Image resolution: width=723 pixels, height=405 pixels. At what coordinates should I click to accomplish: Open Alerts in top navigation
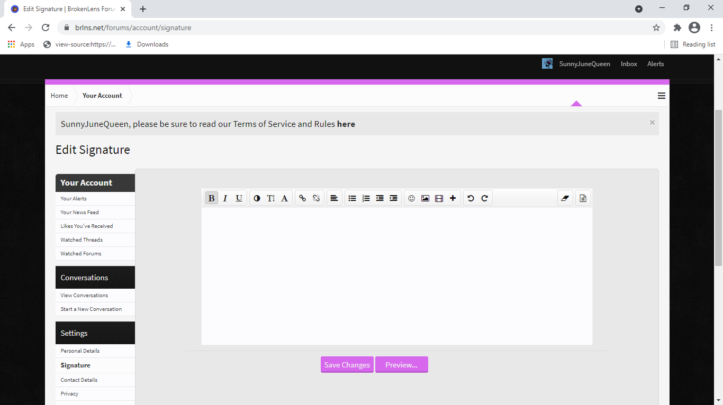click(655, 64)
